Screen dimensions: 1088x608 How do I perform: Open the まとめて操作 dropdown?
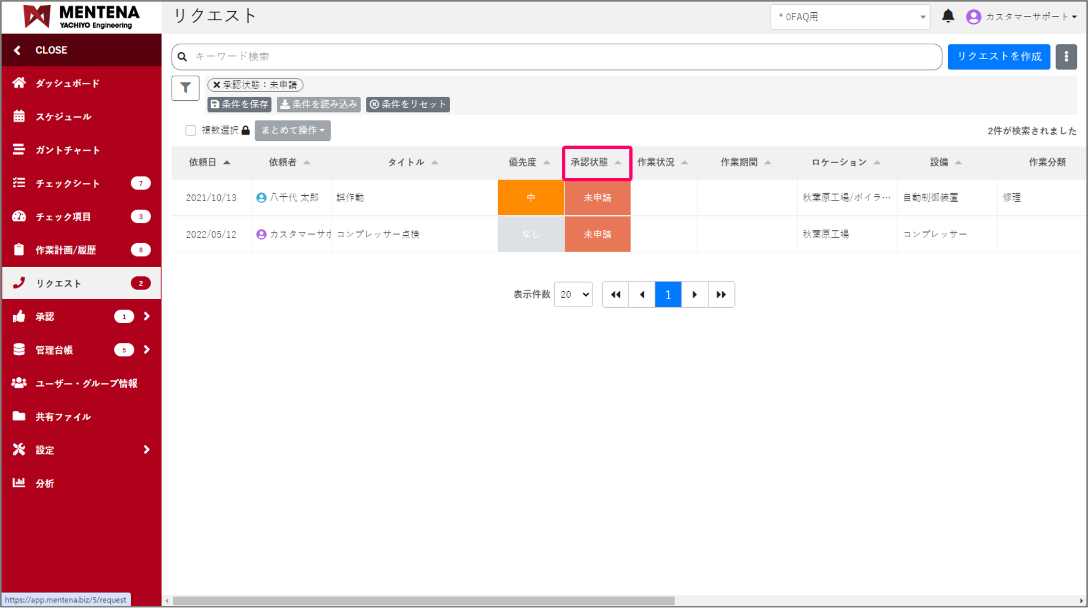pos(292,131)
